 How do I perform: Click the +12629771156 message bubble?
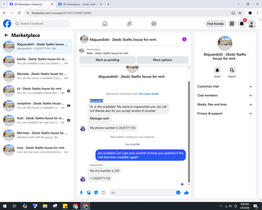(x=100, y=178)
